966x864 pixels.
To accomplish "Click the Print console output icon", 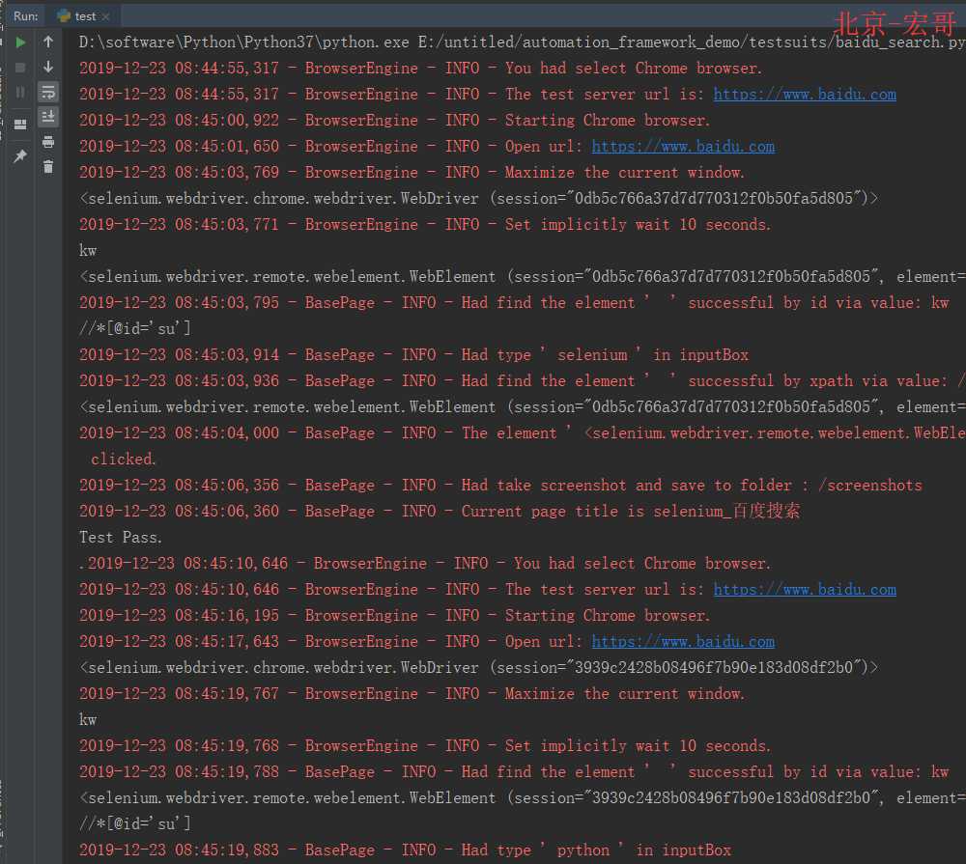I will (48, 142).
